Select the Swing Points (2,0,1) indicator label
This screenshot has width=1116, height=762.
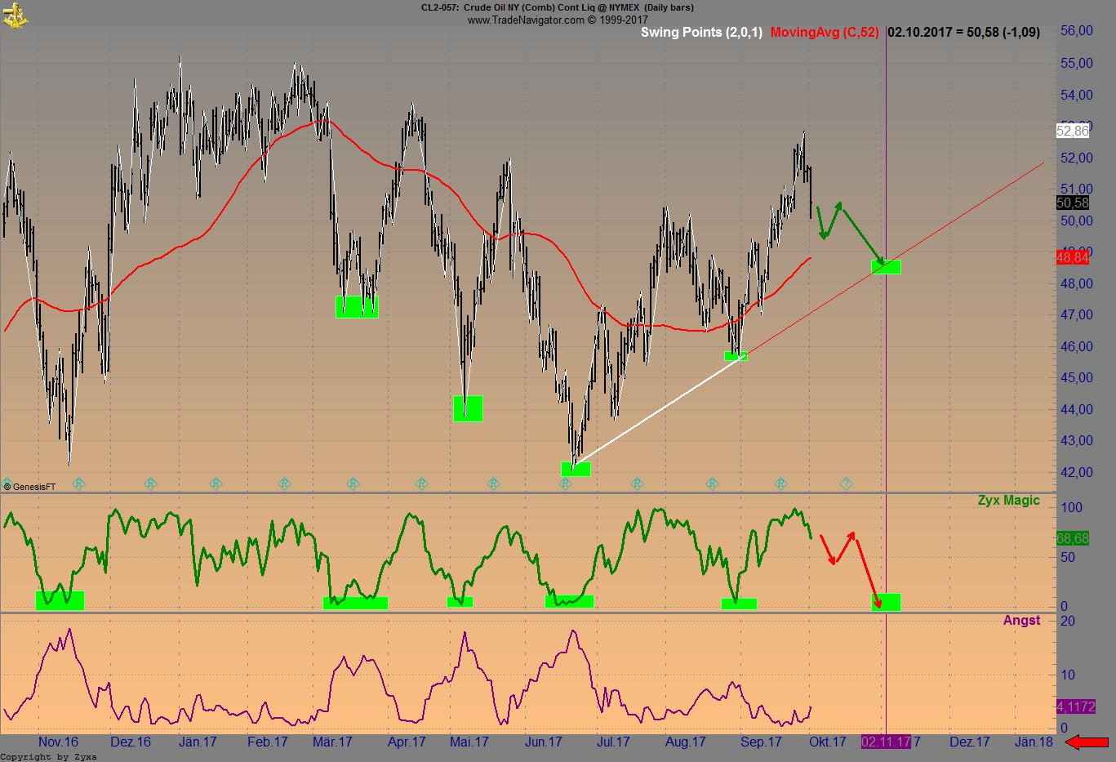pos(702,33)
